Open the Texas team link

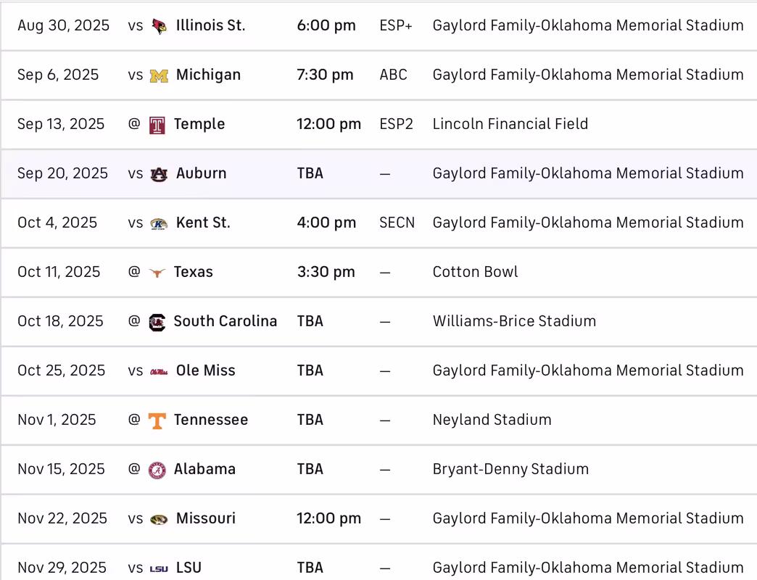tap(194, 272)
